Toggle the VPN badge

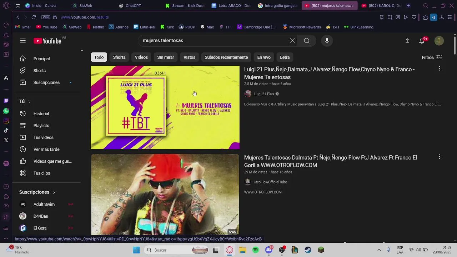46,17
